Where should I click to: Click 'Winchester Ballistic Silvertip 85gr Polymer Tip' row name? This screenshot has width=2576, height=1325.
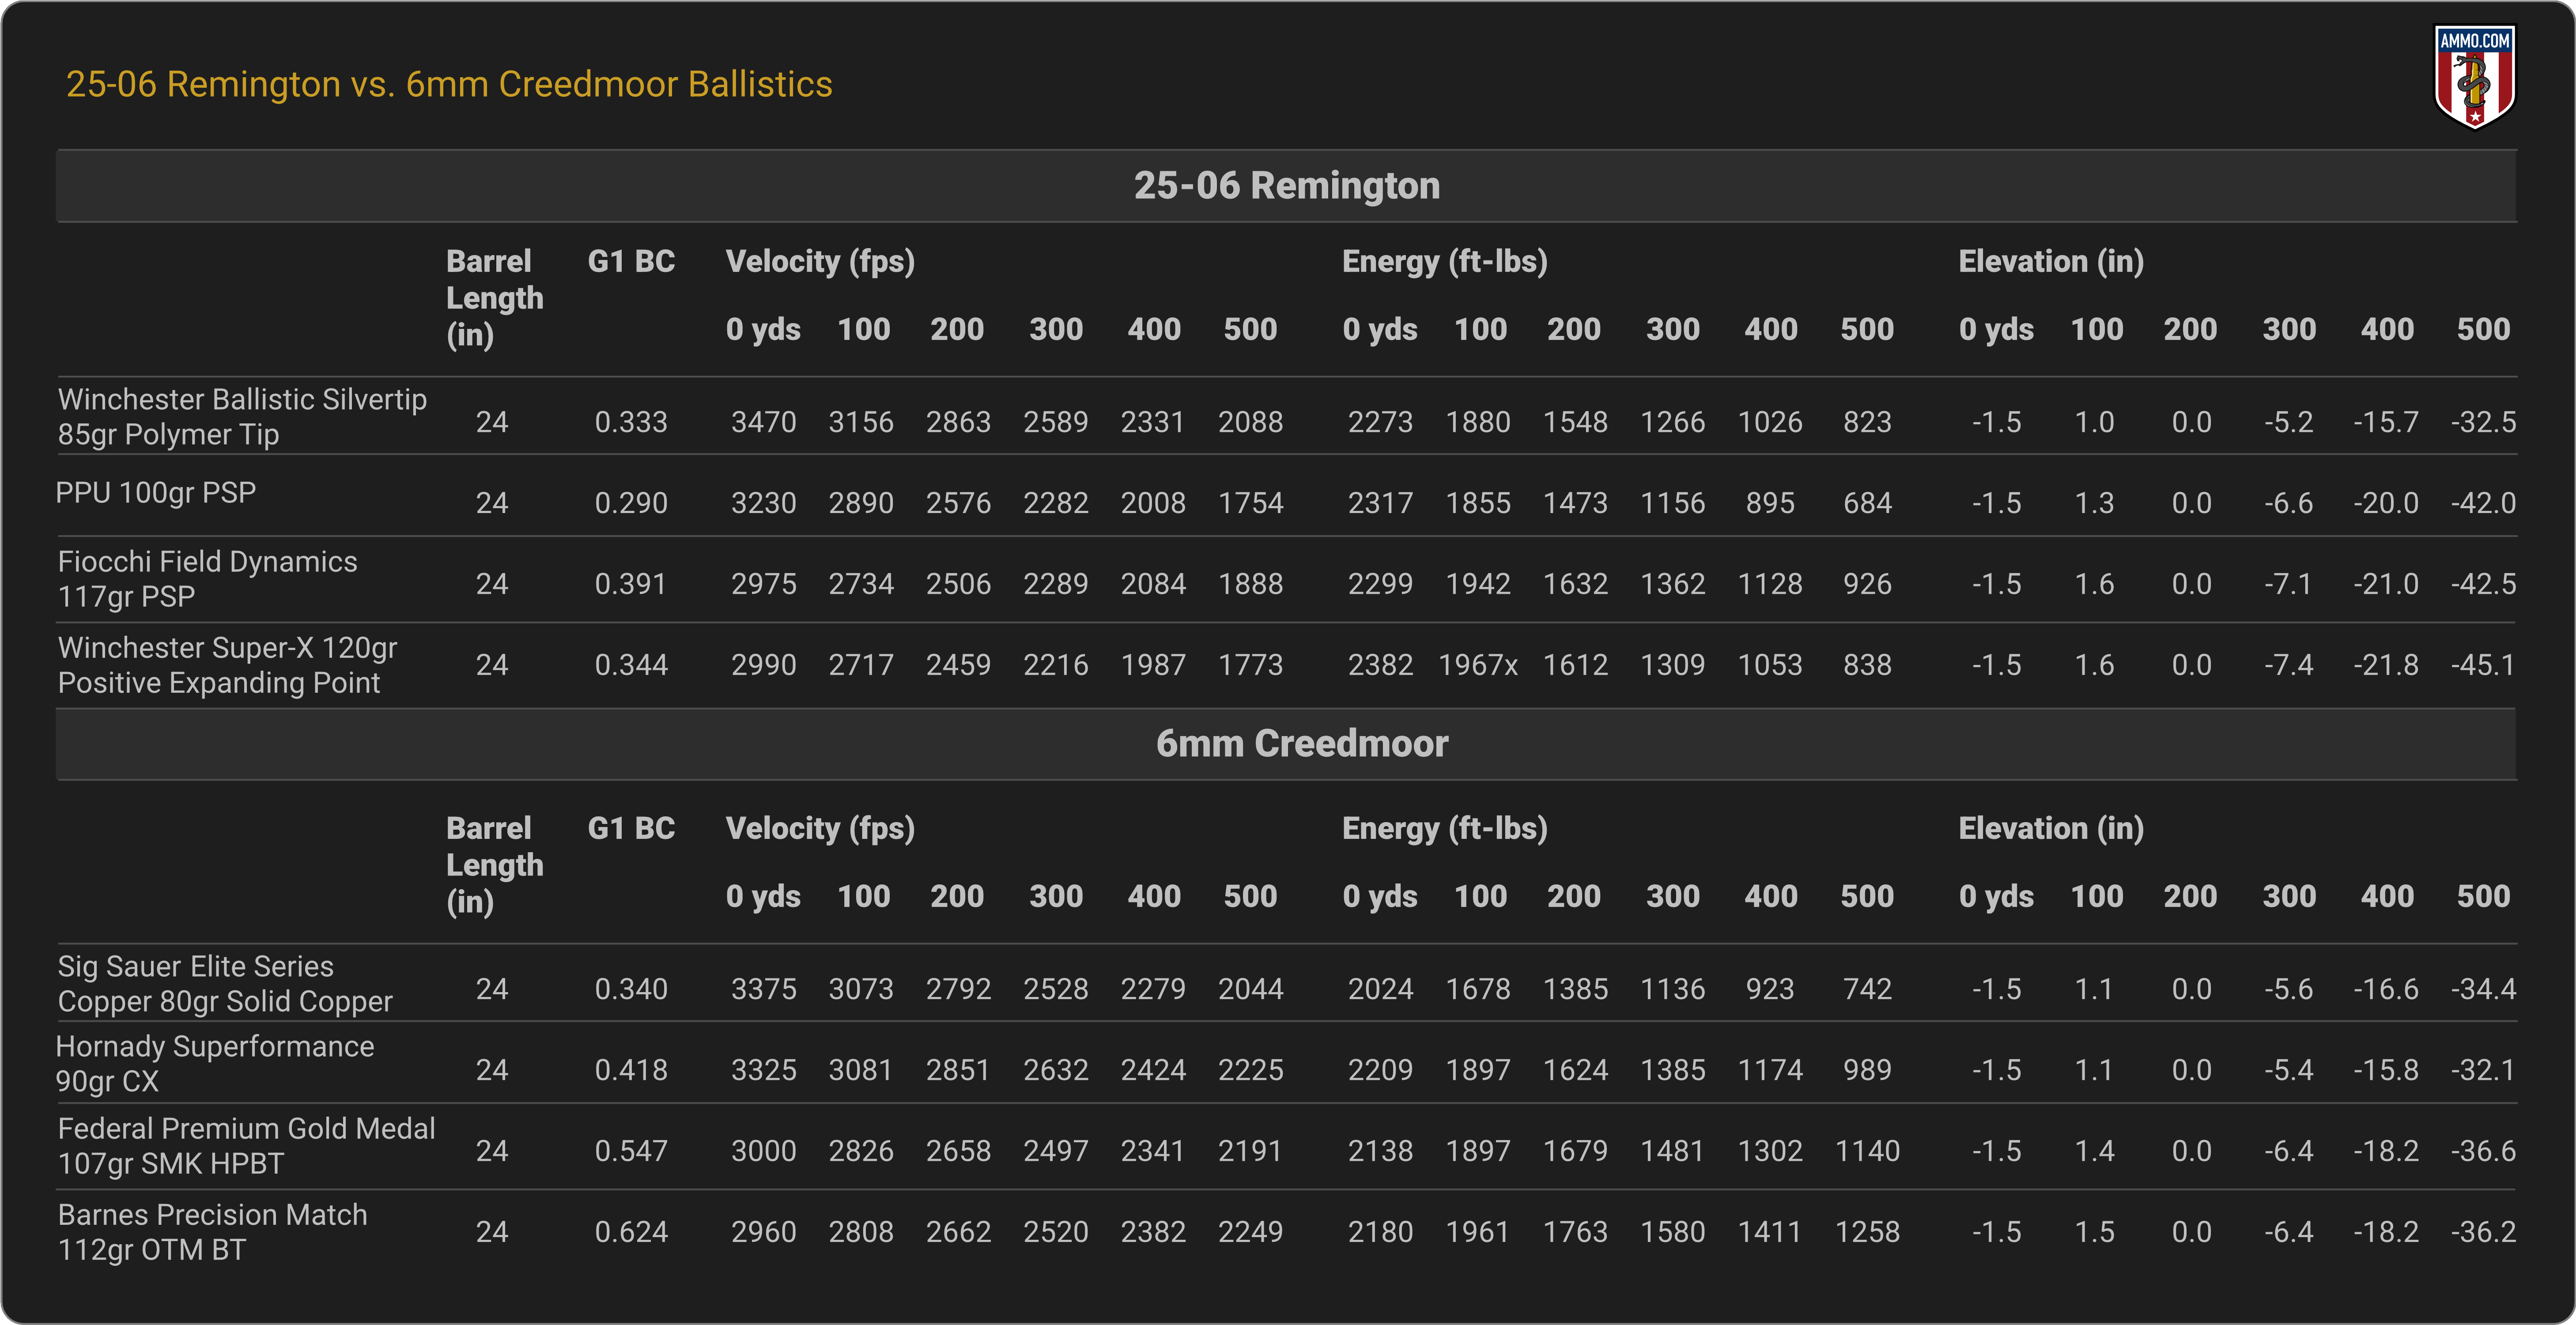click(242, 416)
